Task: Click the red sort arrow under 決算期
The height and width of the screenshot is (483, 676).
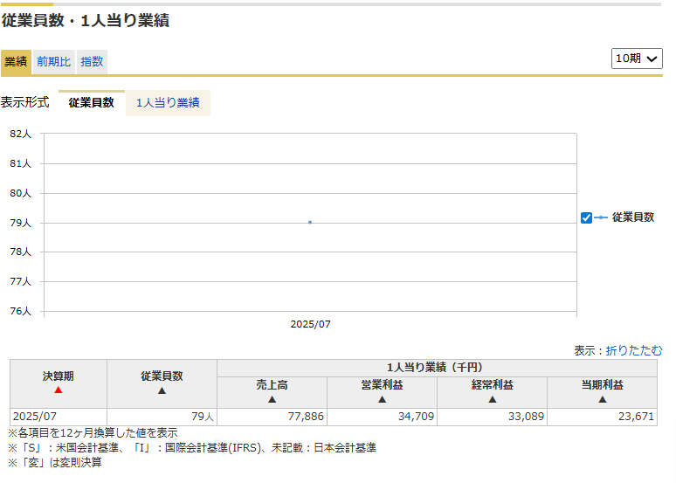Action: pyautogui.click(x=59, y=390)
